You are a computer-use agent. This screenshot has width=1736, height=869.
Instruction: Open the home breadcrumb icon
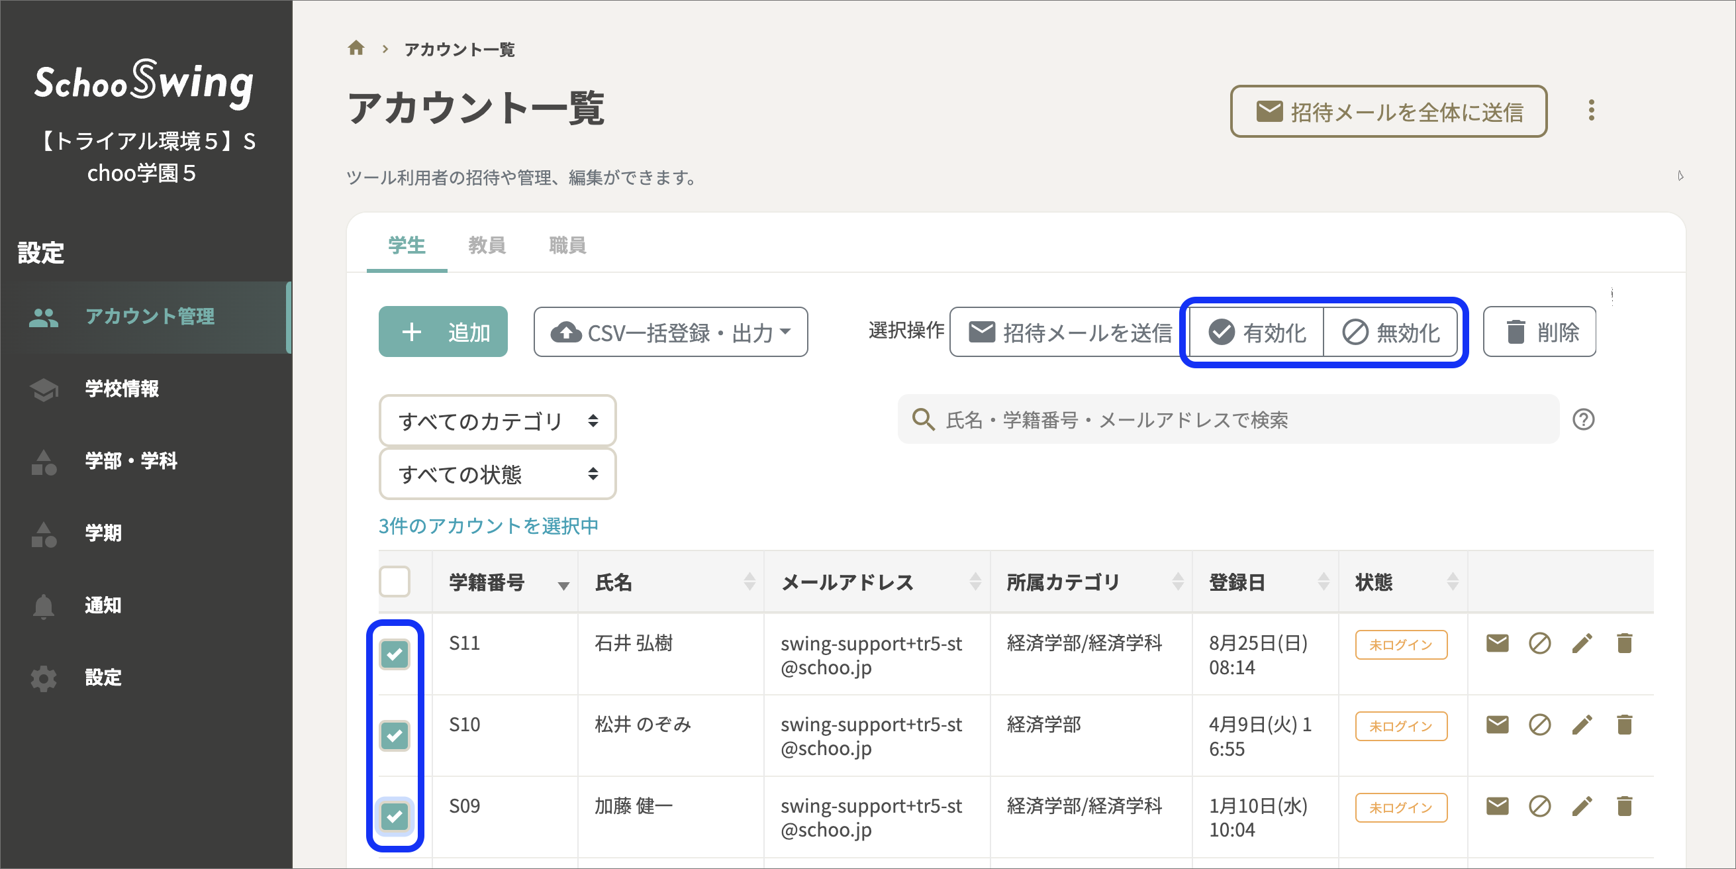(356, 48)
